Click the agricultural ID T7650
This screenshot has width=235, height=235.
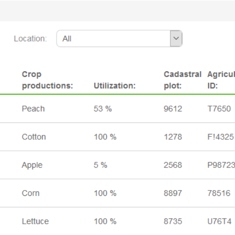pos(219,109)
